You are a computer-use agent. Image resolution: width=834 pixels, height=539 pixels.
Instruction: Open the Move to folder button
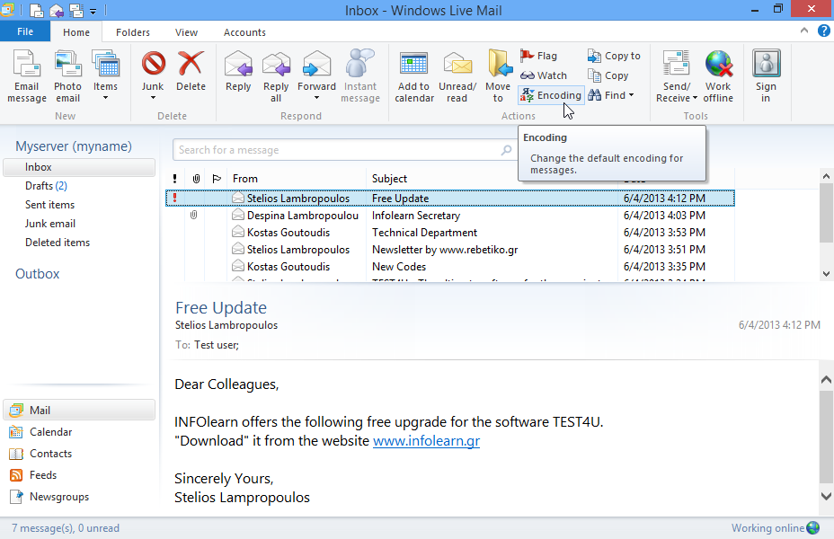[499, 76]
